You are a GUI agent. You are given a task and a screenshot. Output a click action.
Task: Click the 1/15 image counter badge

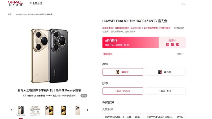[x=84, y=96]
